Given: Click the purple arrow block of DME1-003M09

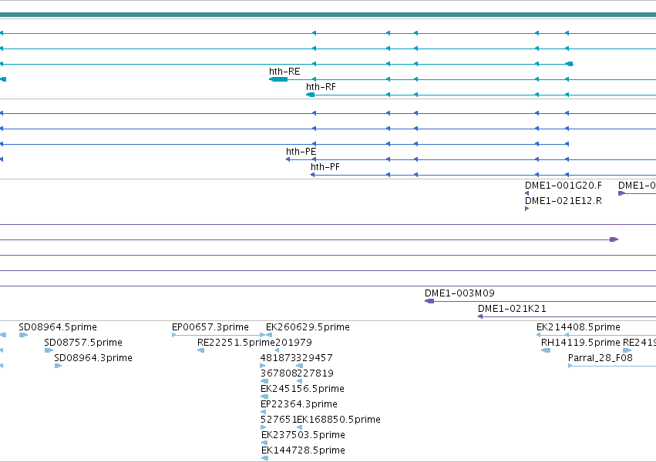Looking at the screenshot, I should point(429,301).
